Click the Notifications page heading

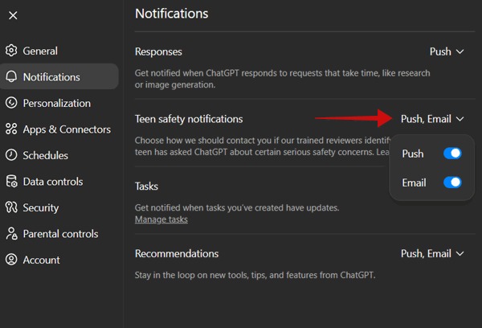click(x=172, y=14)
